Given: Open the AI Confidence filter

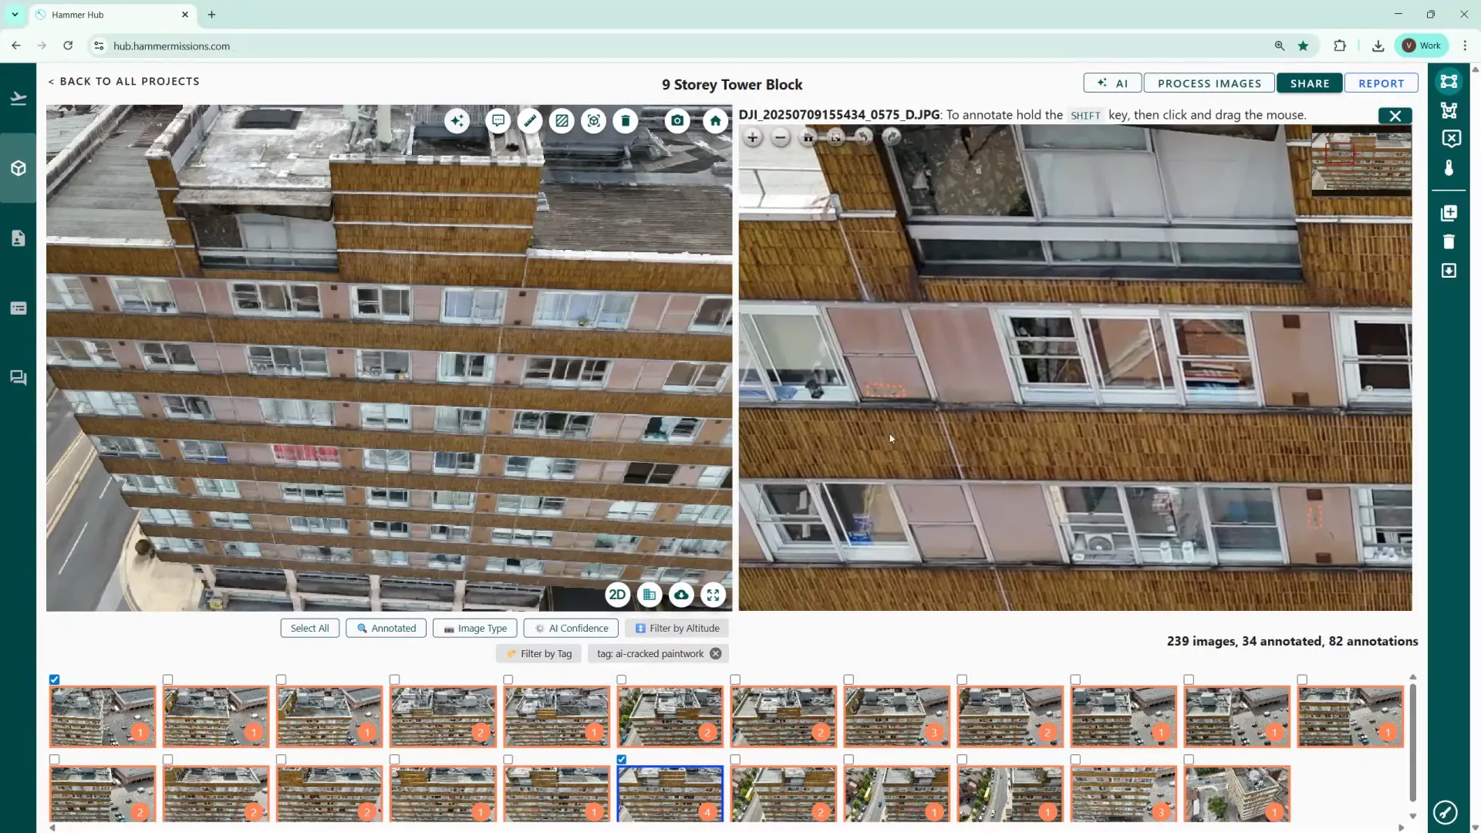Looking at the screenshot, I should (571, 629).
